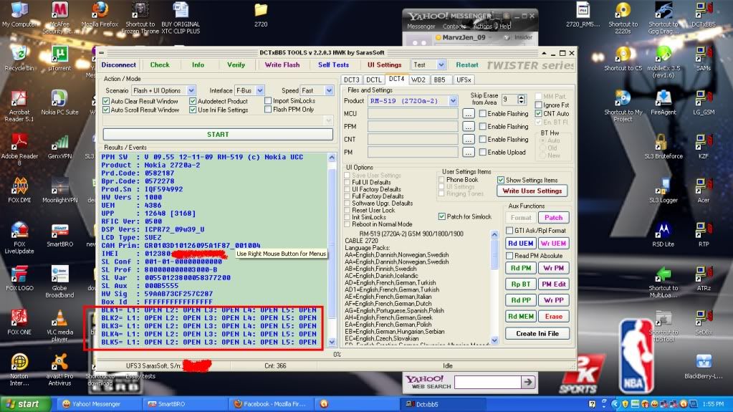Image resolution: width=733 pixels, height=412 pixels.
Task: Browse for the CNT file
Action: point(469,139)
